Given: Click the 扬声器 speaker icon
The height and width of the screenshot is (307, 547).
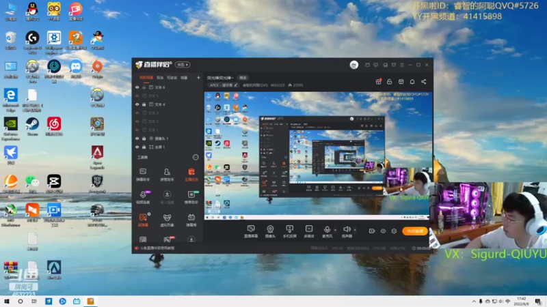Looking at the screenshot, I should click(347, 229).
